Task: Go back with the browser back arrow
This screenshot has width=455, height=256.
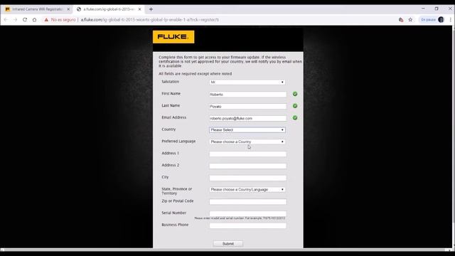Action: [6, 20]
